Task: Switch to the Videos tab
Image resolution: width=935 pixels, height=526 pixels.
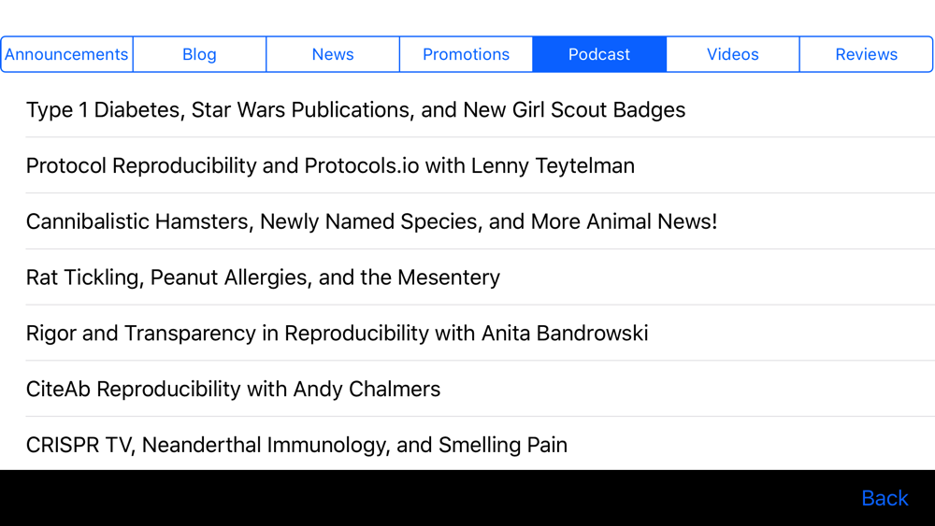Action: click(733, 54)
